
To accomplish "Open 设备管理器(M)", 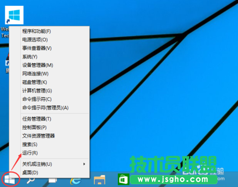I will [50, 65].
